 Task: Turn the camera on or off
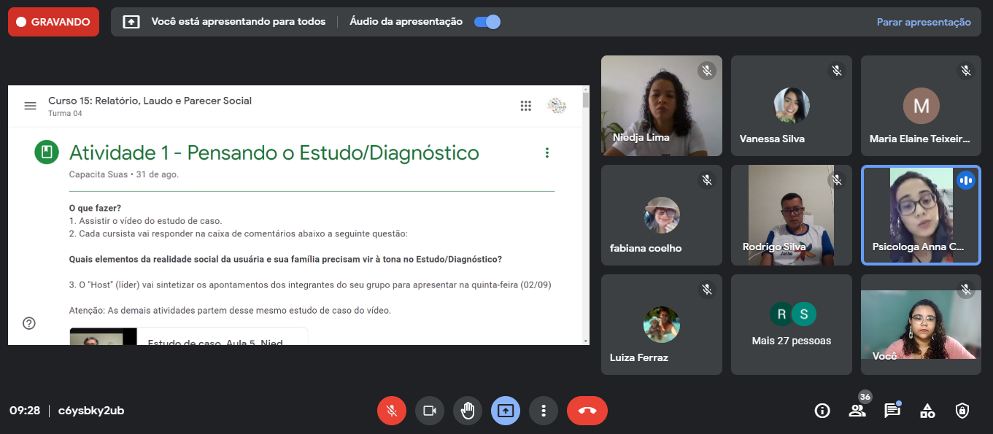click(430, 411)
